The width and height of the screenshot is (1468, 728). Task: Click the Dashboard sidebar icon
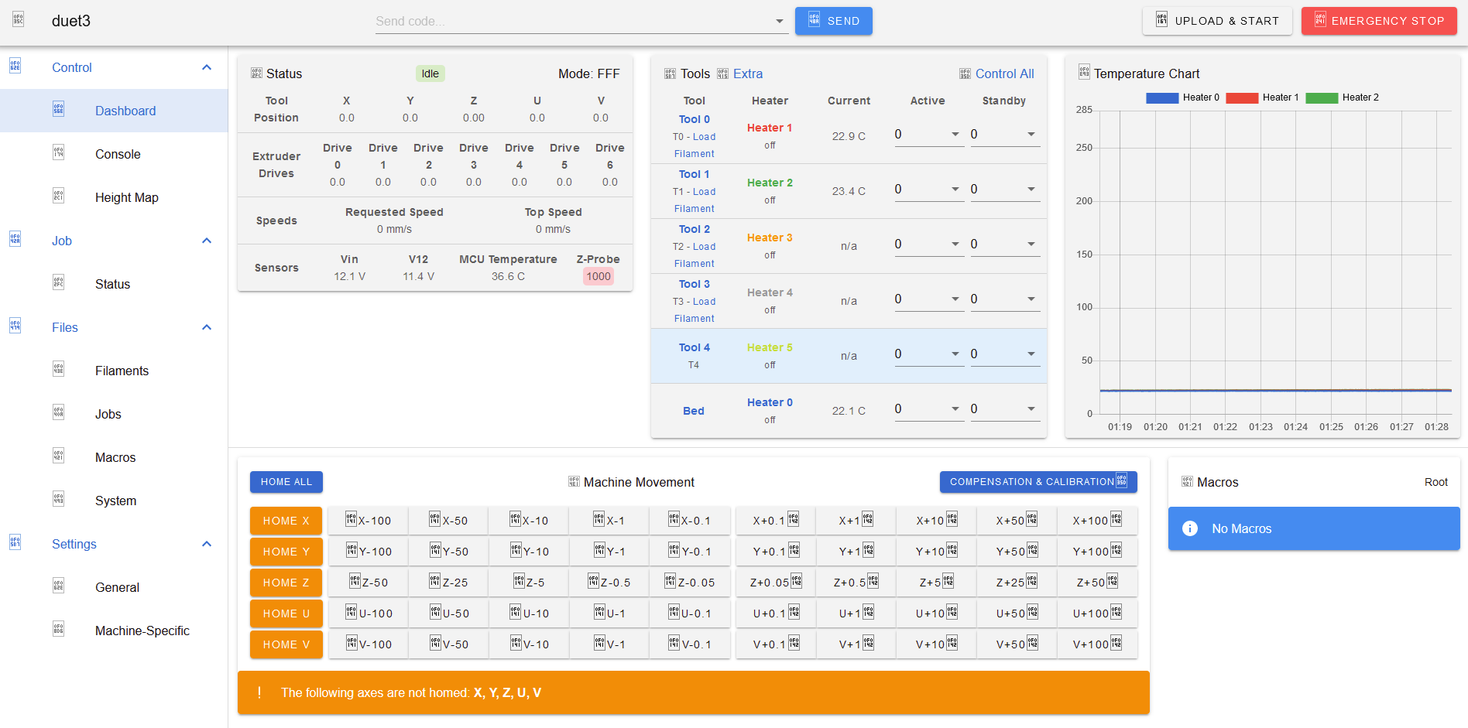(x=58, y=109)
